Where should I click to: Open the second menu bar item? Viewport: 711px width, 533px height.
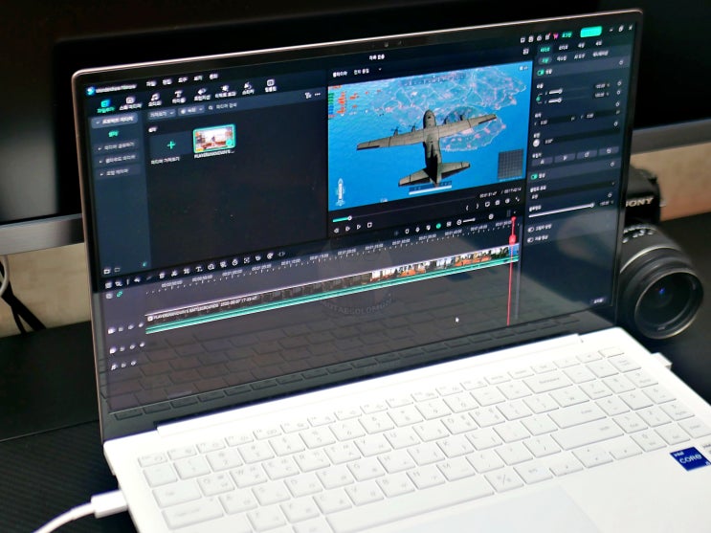click(167, 82)
